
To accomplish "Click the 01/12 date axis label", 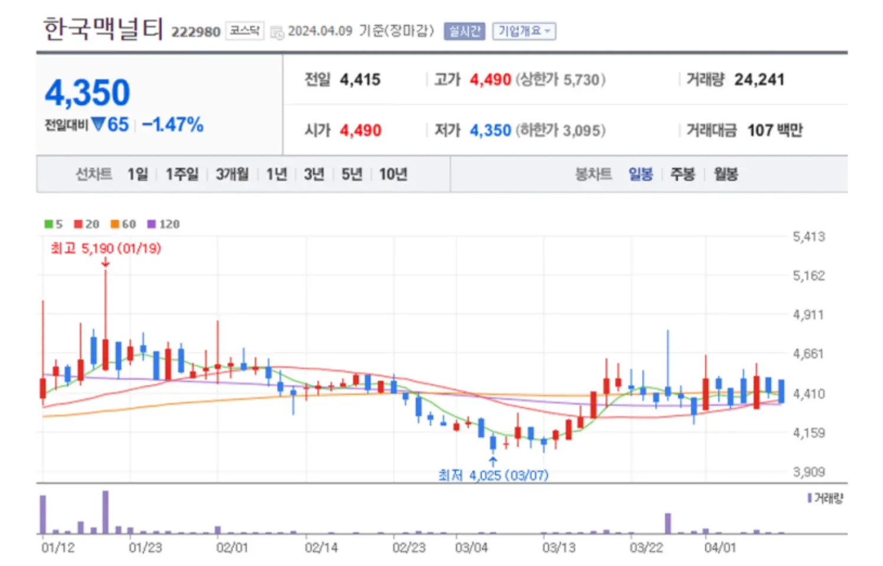I will tap(58, 548).
